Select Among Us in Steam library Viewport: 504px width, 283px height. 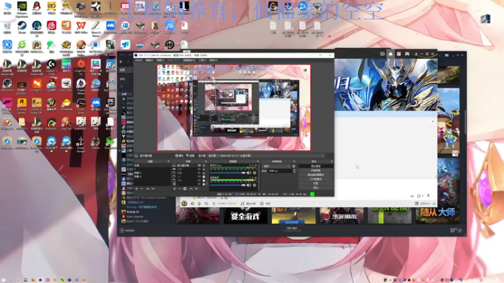(x=133, y=212)
